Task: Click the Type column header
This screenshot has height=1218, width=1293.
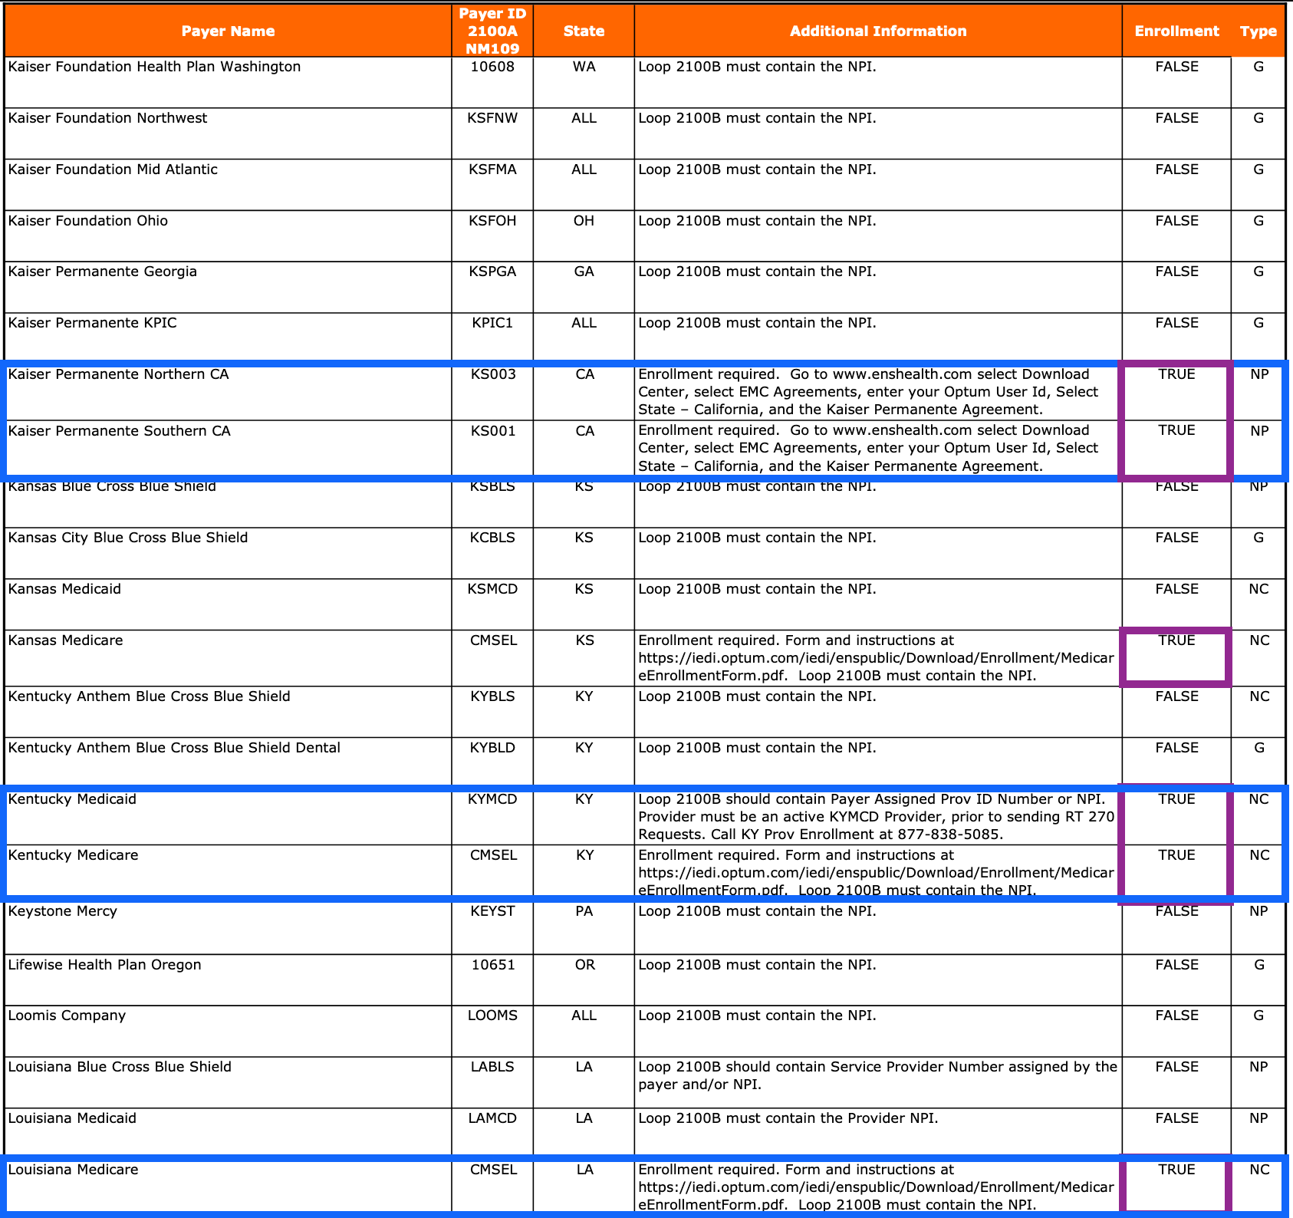Action: coord(1258,31)
